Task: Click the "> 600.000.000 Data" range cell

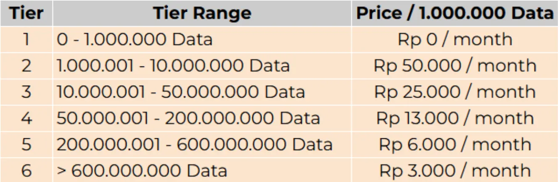Action: tap(142, 171)
